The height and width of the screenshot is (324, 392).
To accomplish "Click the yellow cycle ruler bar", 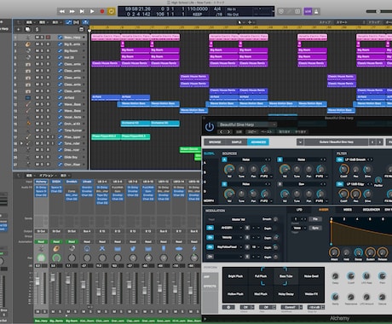I will pyautogui.click(x=241, y=28).
